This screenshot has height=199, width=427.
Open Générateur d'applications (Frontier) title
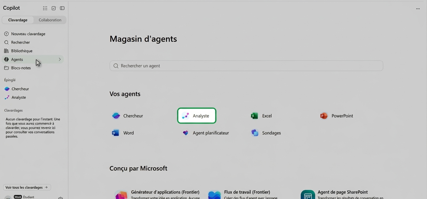pos(165,192)
